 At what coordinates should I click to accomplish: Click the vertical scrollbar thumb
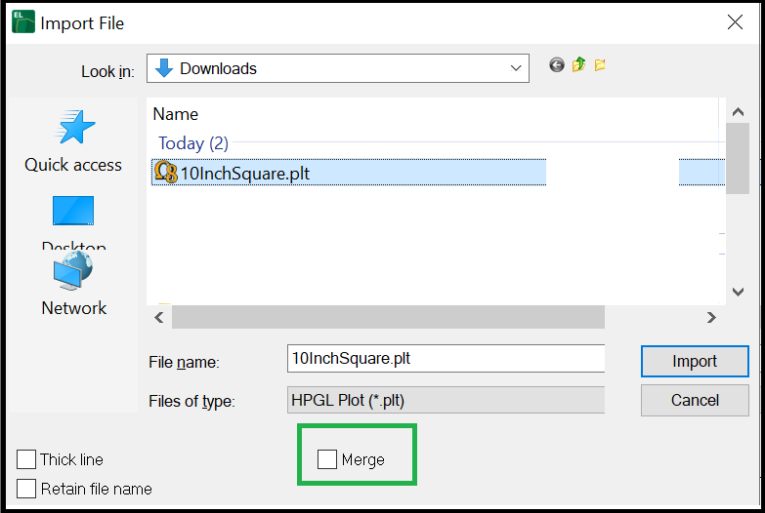(x=738, y=158)
